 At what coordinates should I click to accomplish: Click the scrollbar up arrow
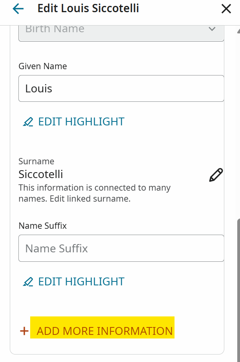click(x=238, y=31)
